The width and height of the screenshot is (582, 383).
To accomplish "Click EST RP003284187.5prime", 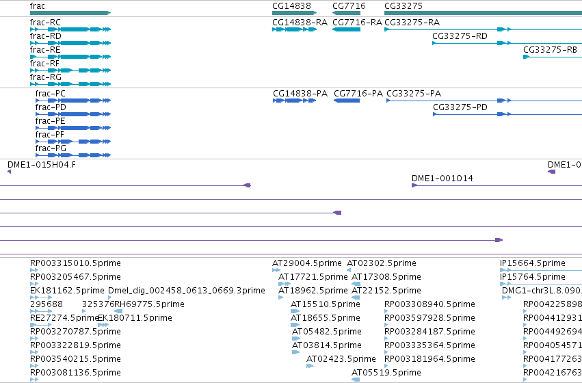I will pos(386,339).
